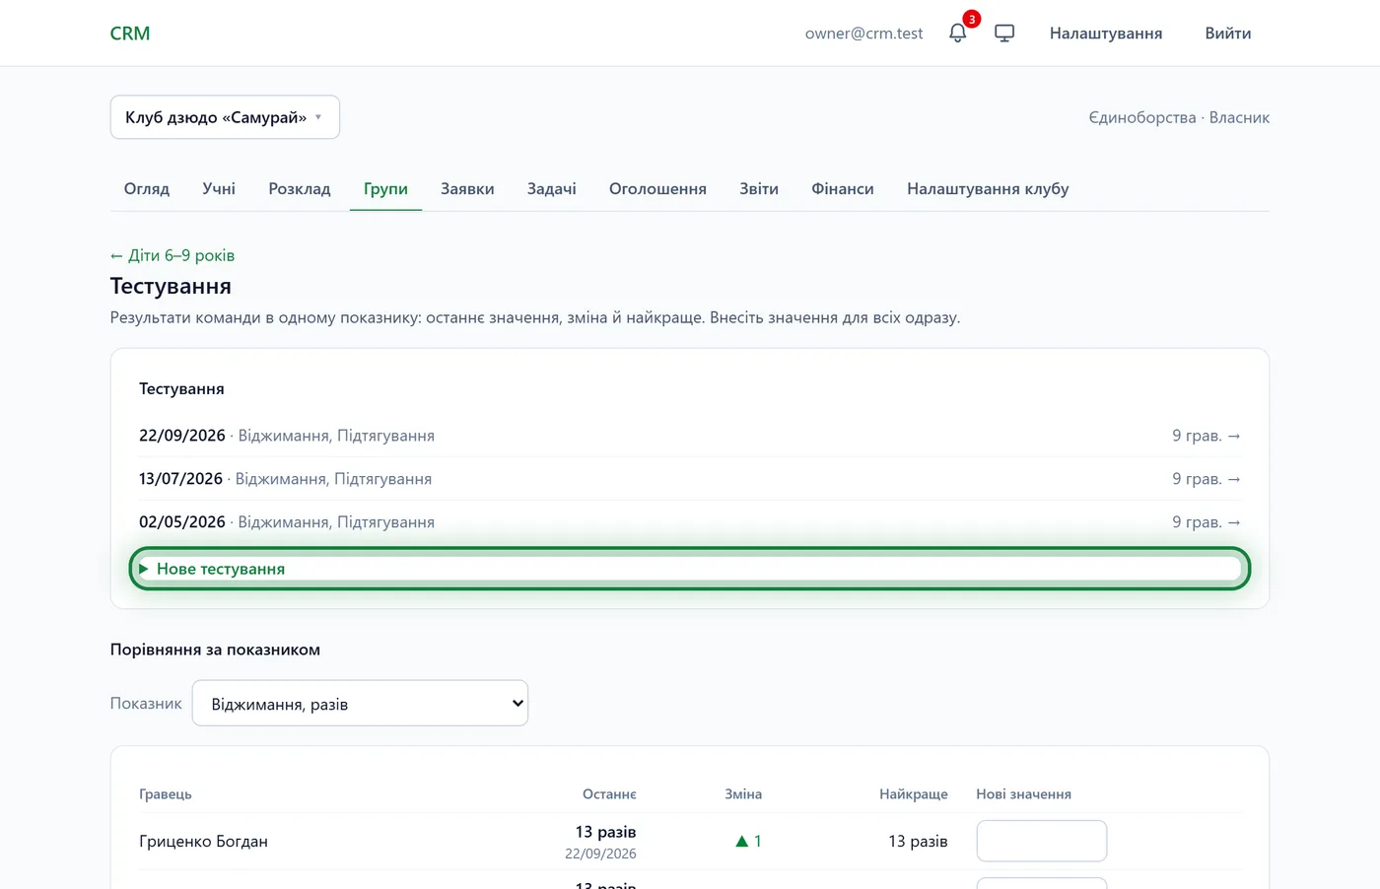This screenshot has height=889, width=1380.
Task: Open the 02/05/2026 testing row
Action: coord(690,522)
